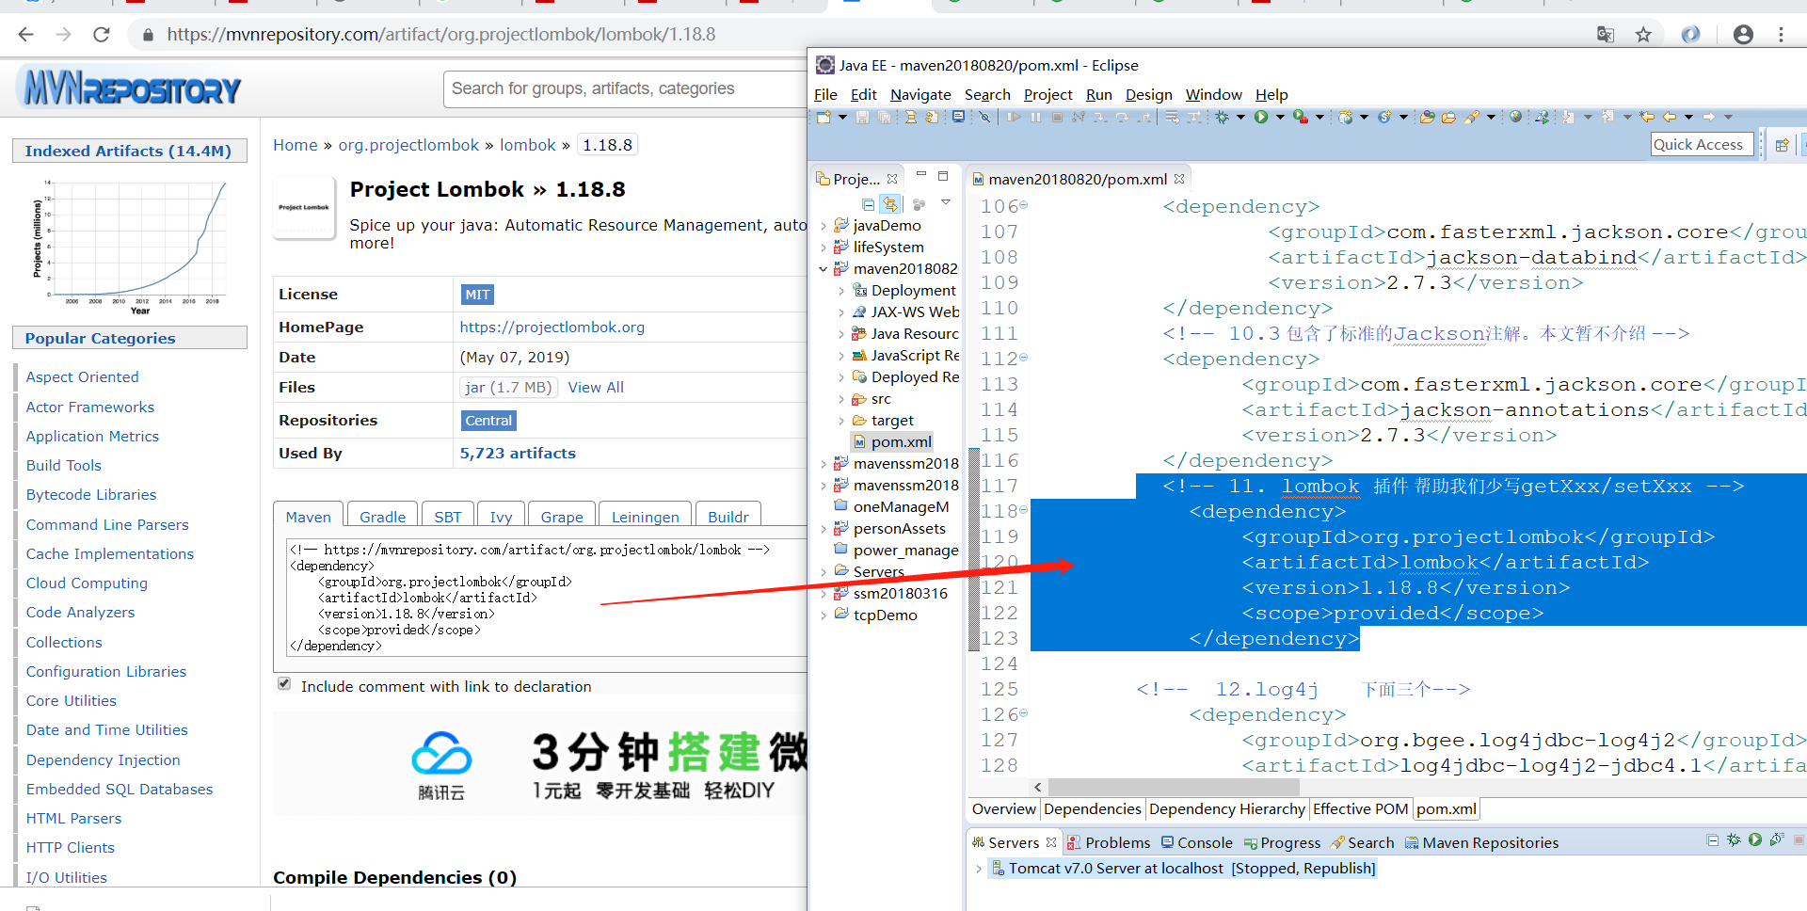Toggle Skip All Breakpoints in Eclipse toolbar

tap(984, 117)
